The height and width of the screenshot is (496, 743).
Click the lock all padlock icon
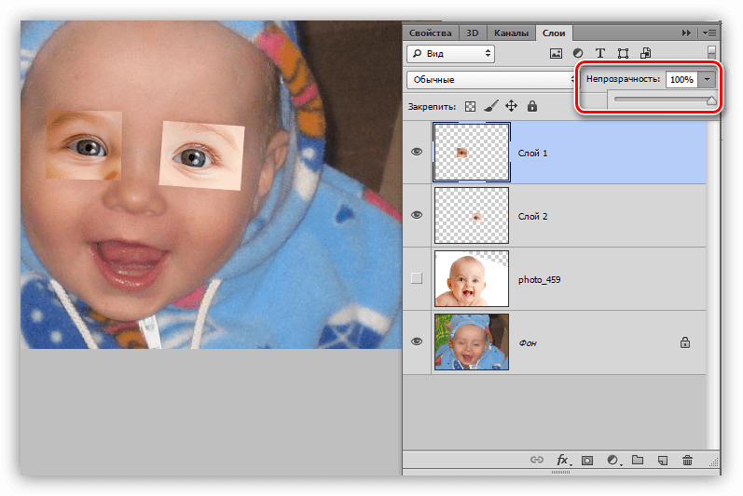tap(532, 106)
